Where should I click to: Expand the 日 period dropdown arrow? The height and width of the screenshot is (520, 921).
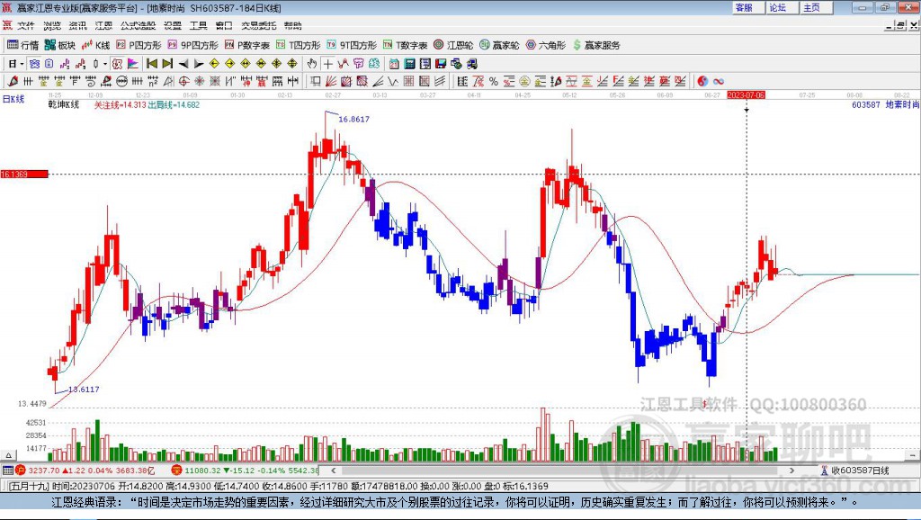[22, 64]
